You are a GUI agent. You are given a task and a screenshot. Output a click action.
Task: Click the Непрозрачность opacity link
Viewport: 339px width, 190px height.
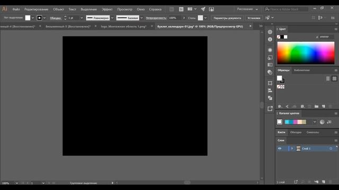click(156, 18)
